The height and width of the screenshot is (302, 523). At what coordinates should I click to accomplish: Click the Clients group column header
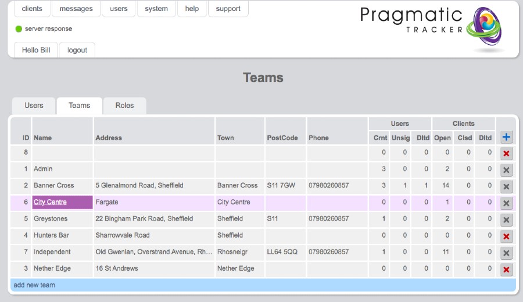click(x=464, y=124)
